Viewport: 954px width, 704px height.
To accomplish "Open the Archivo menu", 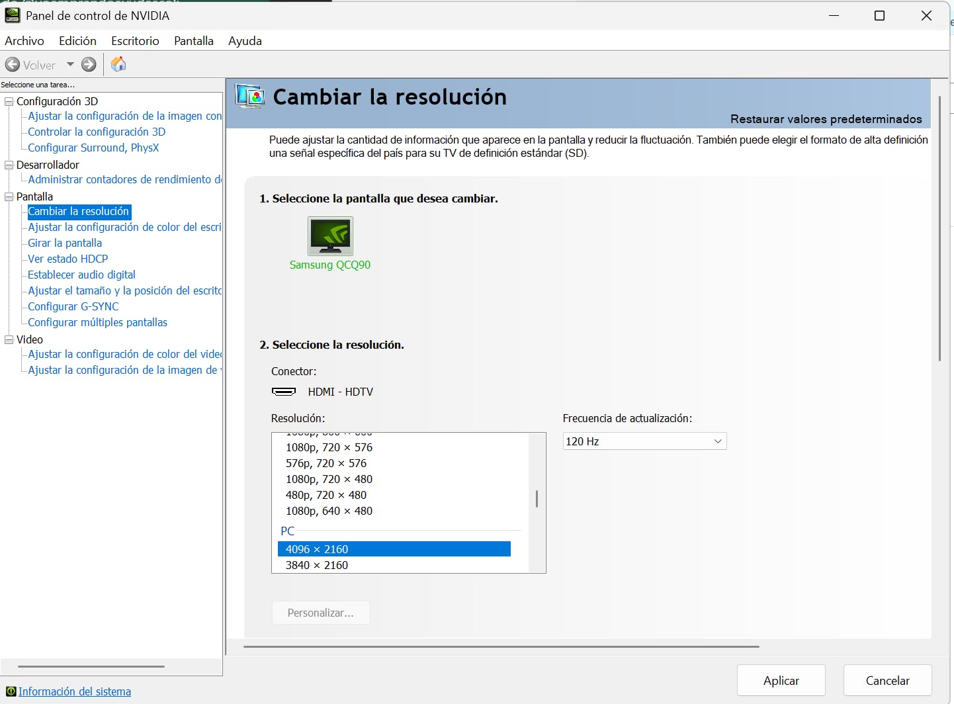I will pyautogui.click(x=24, y=41).
